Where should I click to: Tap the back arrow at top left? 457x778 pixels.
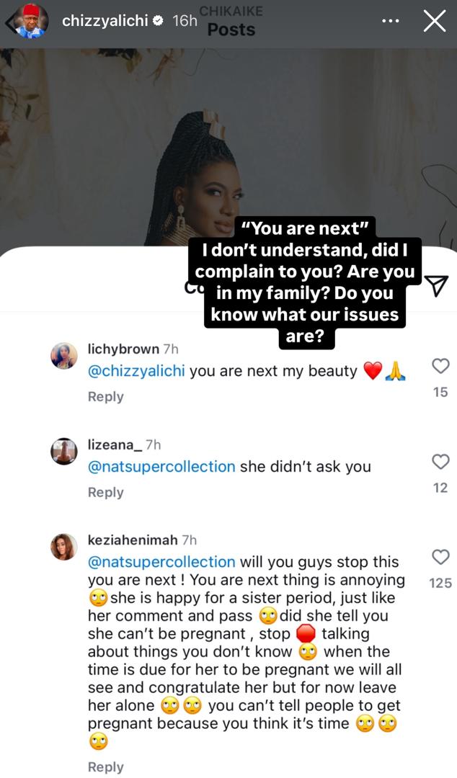[x=9, y=22]
